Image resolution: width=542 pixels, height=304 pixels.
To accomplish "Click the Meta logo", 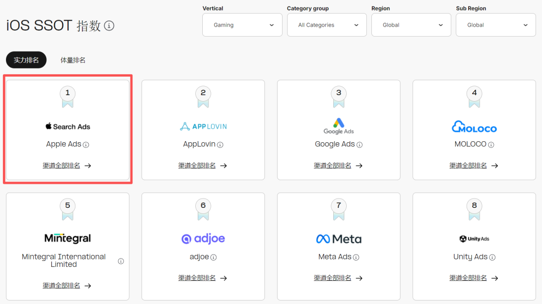I will [x=339, y=239].
